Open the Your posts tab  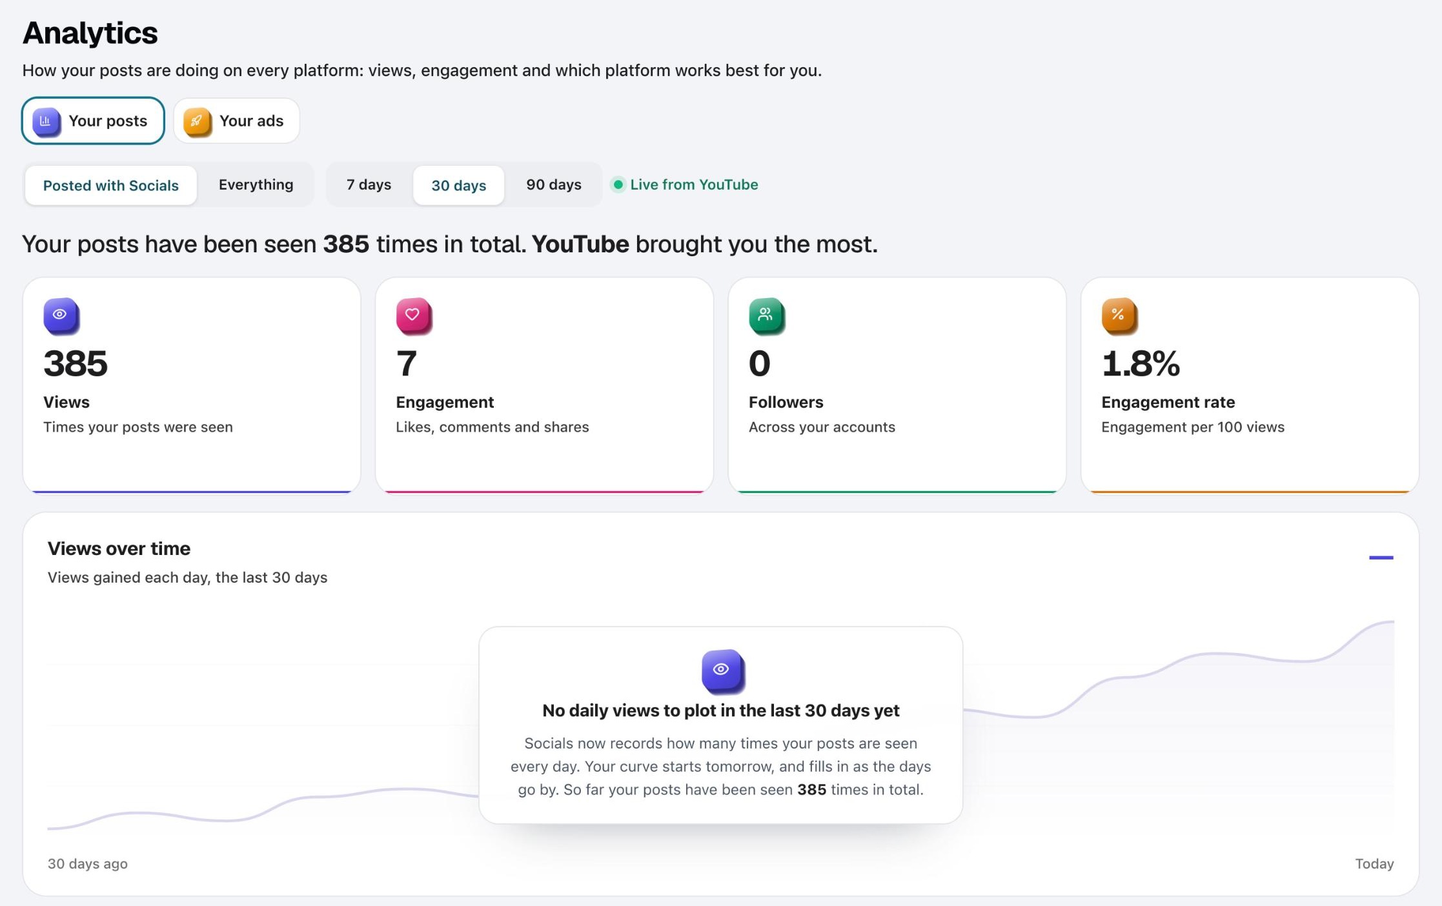tap(93, 121)
